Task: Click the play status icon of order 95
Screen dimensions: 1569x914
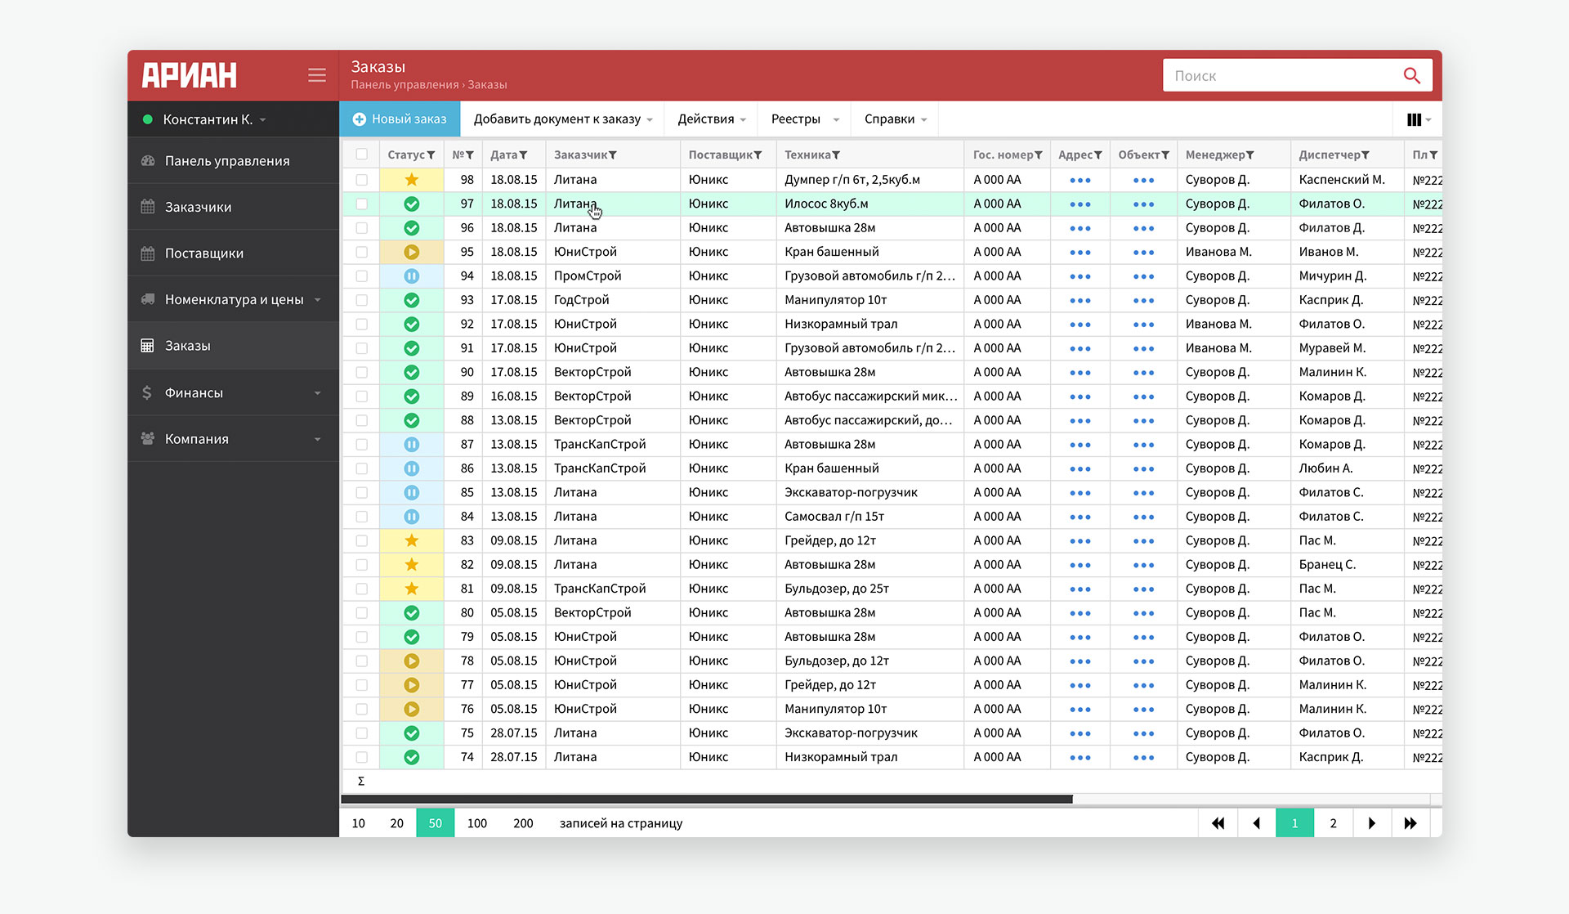Action: click(412, 252)
